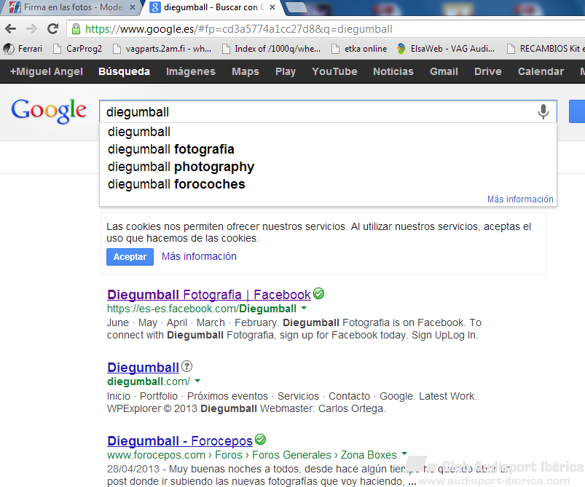Viewport: 585px width, 487px height.
Task: Open Gmail from the Google bar
Action: click(x=444, y=71)
